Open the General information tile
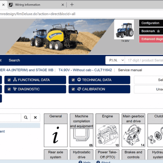163x163 pixels. (x=56, y=130)
